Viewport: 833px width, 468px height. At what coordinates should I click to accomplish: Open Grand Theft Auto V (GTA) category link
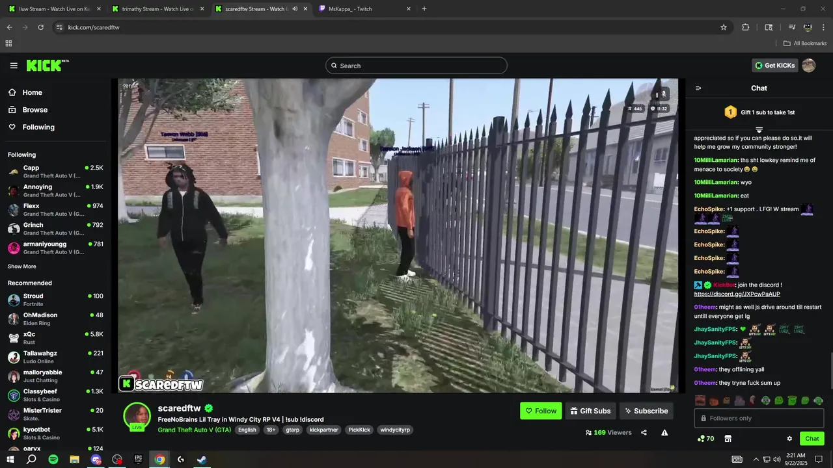pos(194,430)
